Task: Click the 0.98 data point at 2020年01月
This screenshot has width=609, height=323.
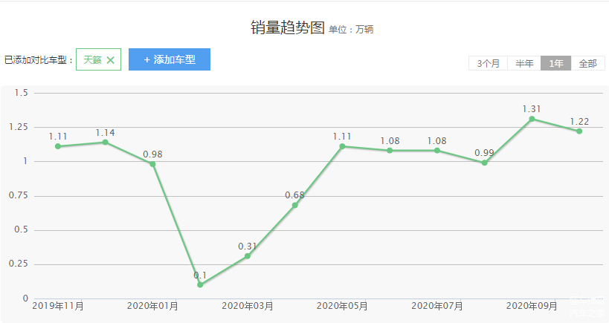Action: pos(152,164)
